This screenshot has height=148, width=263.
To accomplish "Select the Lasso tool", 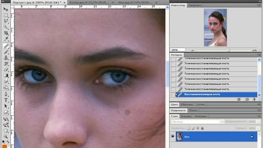I will pos(6,21).
